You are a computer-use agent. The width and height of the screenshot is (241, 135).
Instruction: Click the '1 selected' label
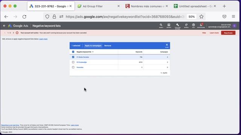click(x=76, y=46)
